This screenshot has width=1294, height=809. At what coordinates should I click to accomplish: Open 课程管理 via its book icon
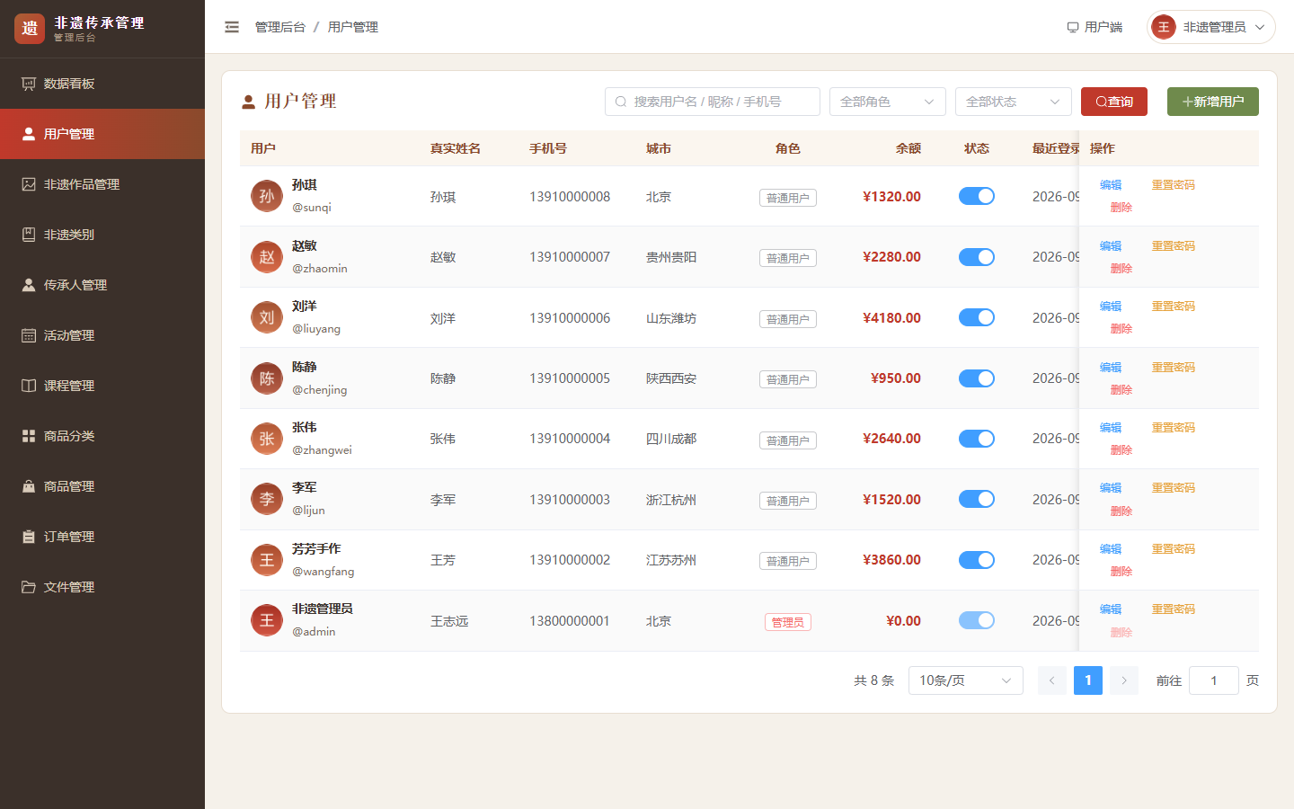pyautogui.click(x=29, y=386)
